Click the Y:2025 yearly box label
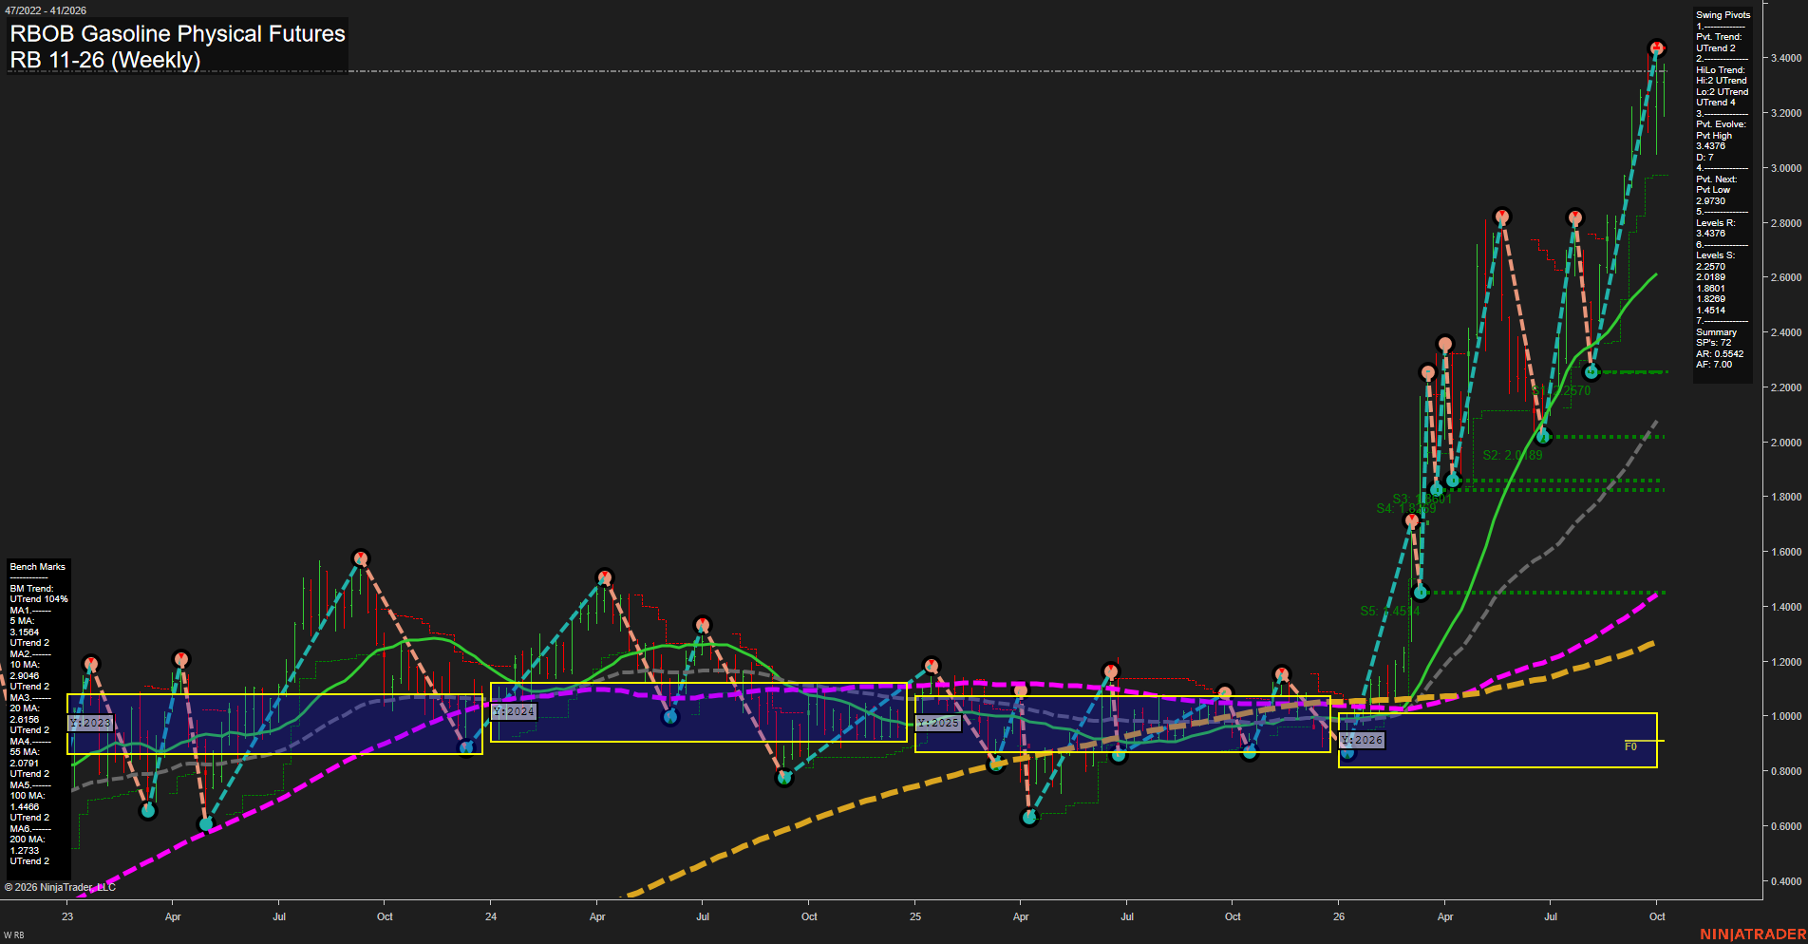 [938, 723]
